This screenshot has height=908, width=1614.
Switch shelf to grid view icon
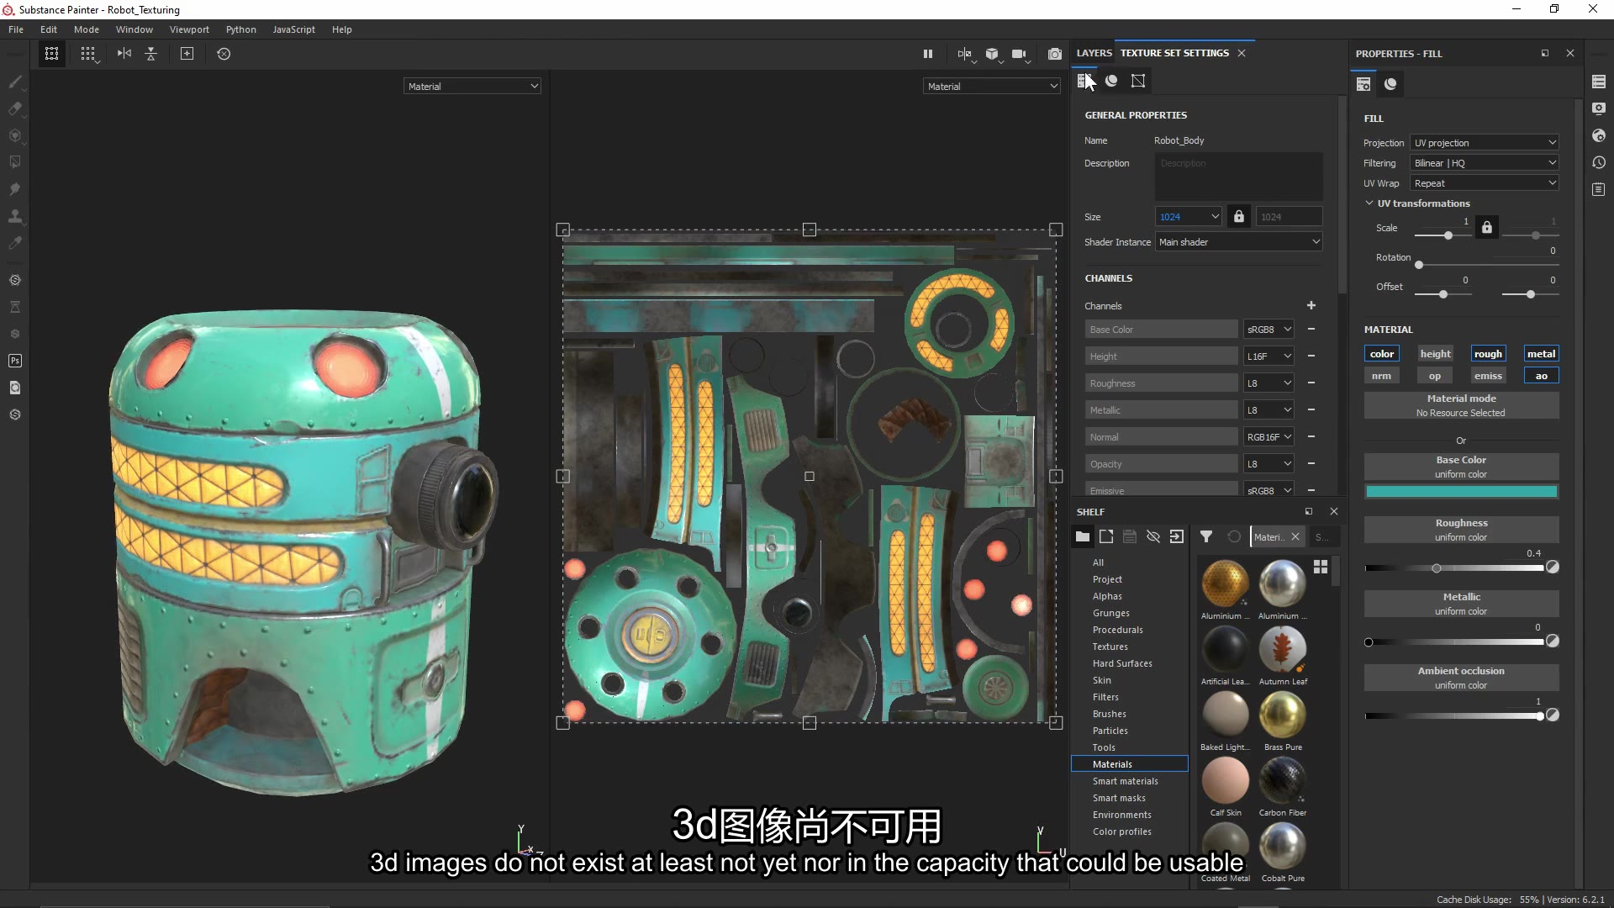coord(1321,567)
